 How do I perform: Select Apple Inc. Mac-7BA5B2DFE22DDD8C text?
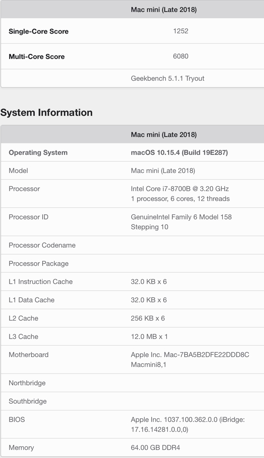(190, 354)
